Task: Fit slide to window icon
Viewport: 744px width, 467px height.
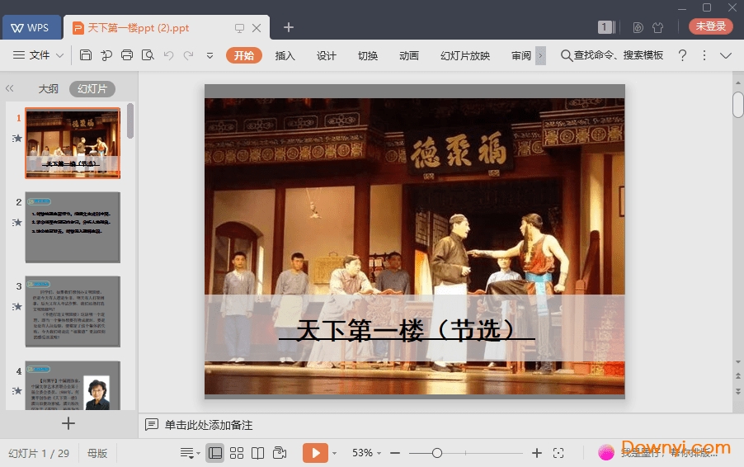Action: tap(558, 453)
